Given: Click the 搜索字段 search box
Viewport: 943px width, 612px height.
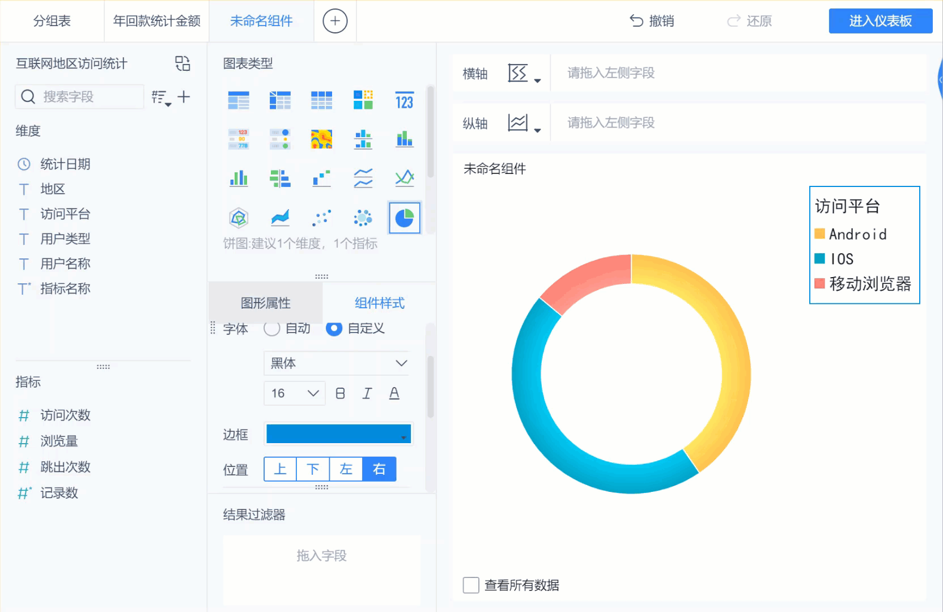Looking at the screenshot, I should (x=79, y=97).
